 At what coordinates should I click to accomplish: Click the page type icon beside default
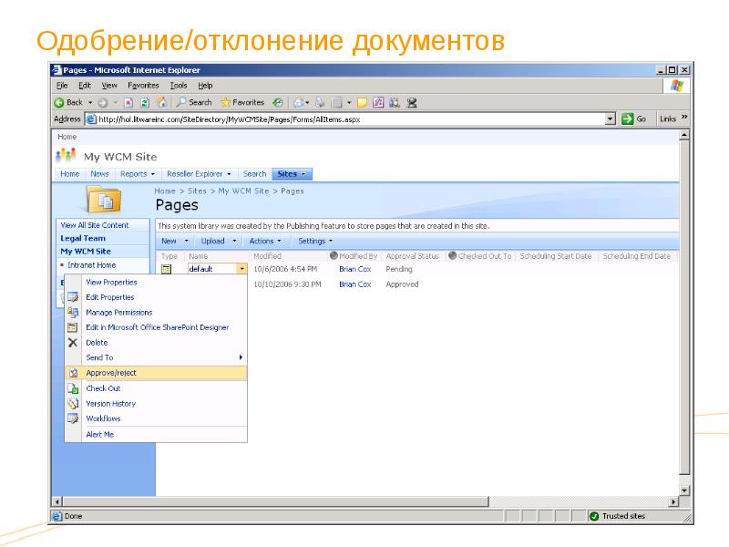pos(166,270)
